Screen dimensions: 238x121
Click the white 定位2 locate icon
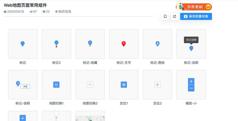157,85
